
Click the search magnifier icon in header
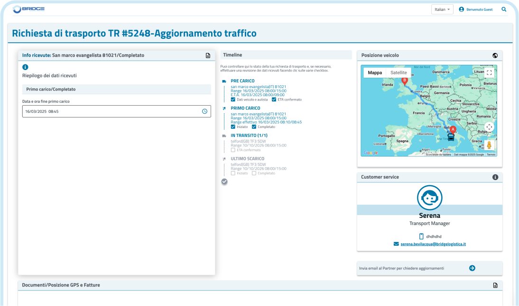[504, 9]
